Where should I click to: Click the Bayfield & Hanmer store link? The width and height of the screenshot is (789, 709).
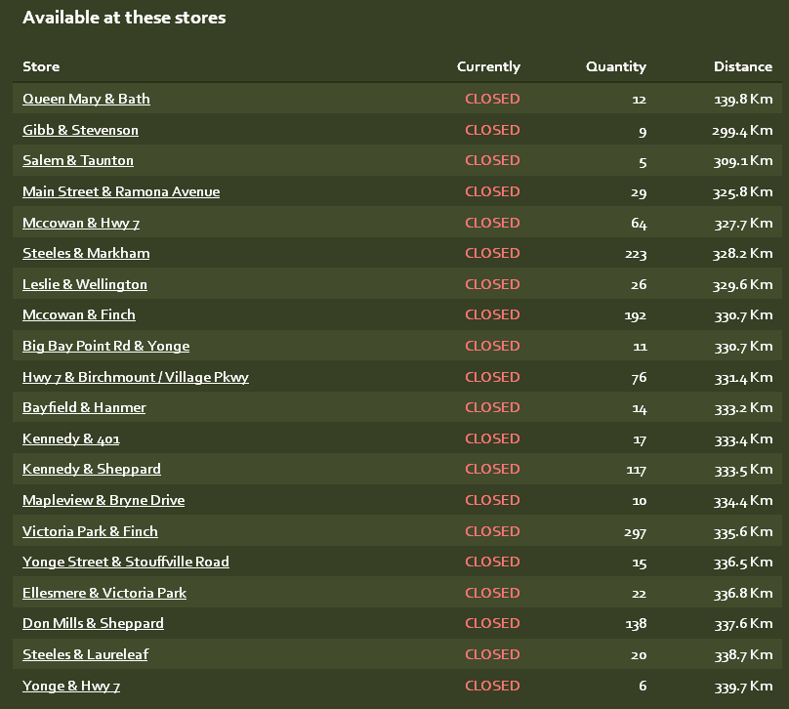(84, 407)
